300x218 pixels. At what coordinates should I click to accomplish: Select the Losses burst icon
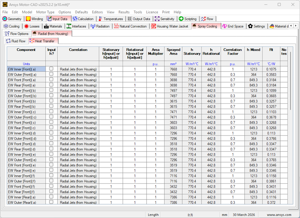pyautogui.click(x=26, y=26)
